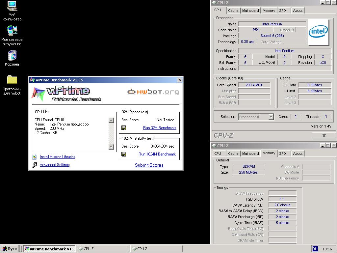Click CPU List scrollbar up arrow
Viewport: 337px width, 253px height.
(111, 120)
